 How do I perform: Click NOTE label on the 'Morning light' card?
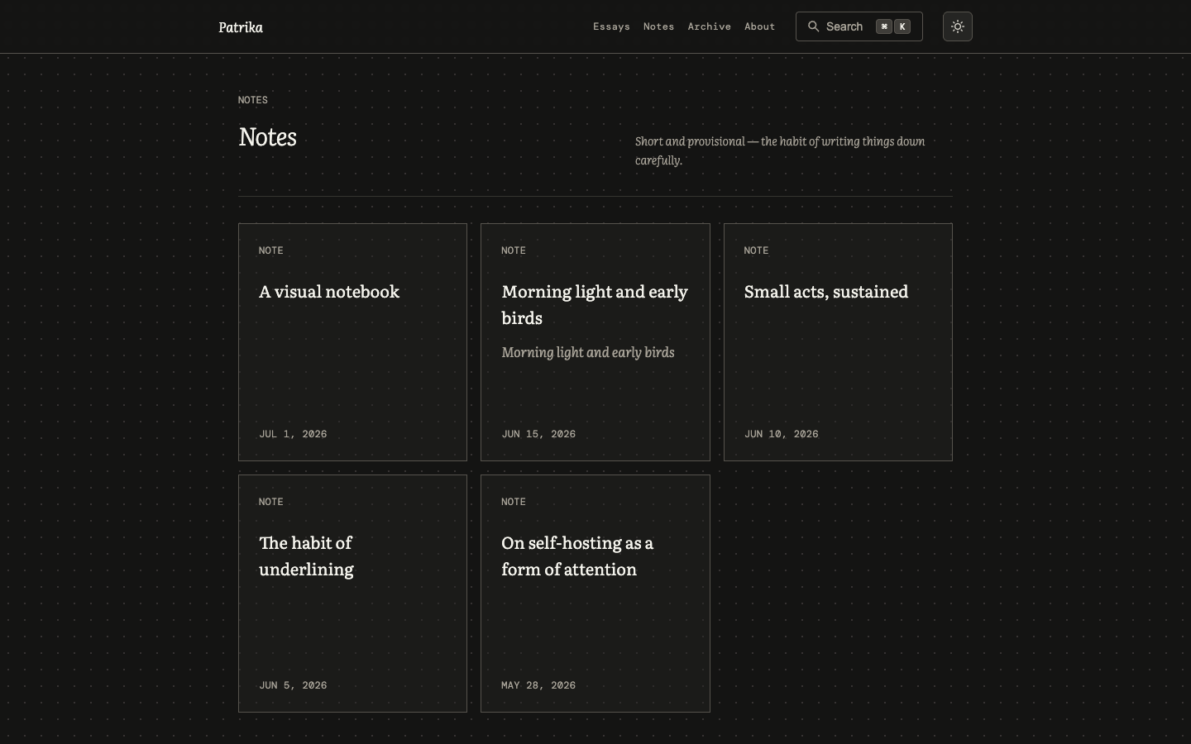point(514,250)
